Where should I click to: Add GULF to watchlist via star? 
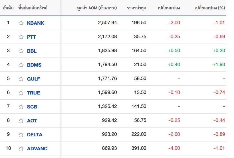(x=21, y=79)
